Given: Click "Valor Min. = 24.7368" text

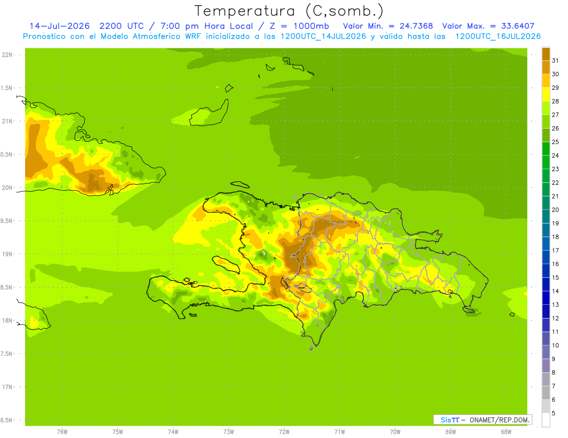Looking at the screenshot, I should [388, 26].
